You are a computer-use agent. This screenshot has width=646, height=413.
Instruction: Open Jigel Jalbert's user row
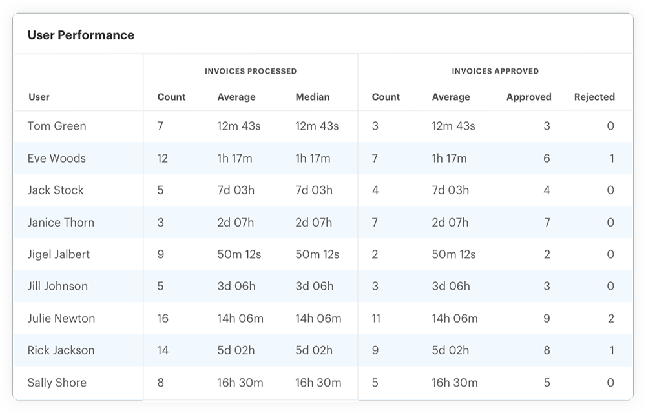(59, 254)
